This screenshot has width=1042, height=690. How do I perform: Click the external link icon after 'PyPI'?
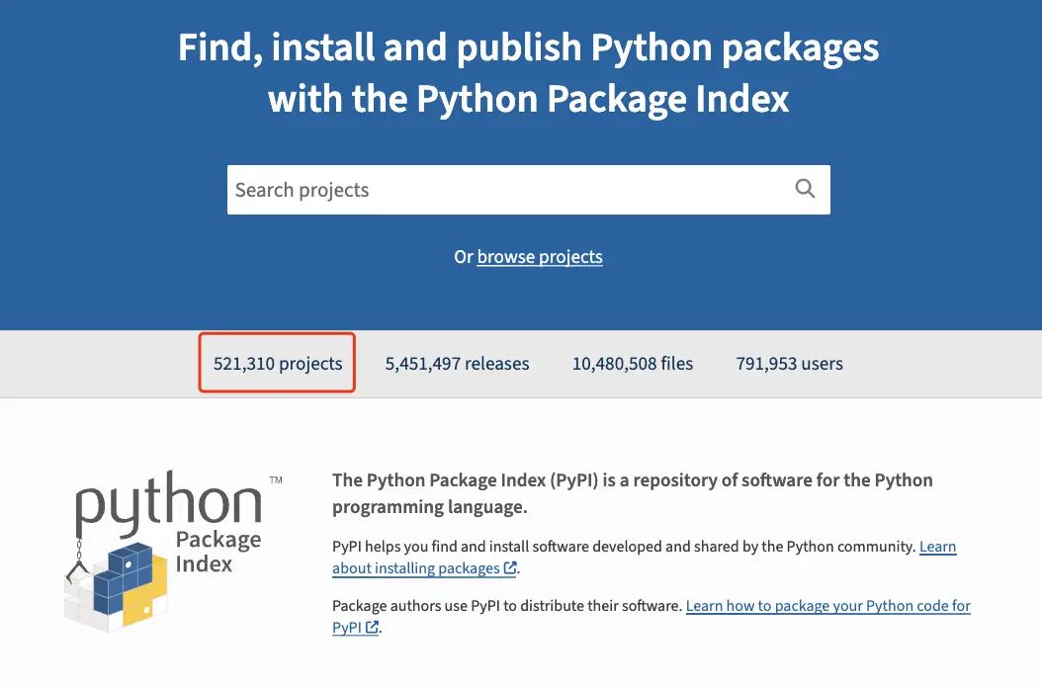pyautogui.click(x=373, y=628)
